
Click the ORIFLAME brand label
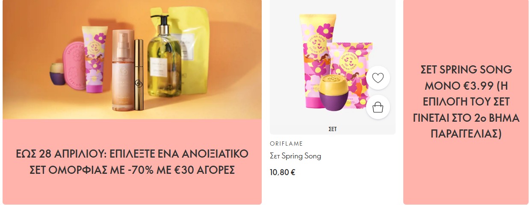(287, 143)
